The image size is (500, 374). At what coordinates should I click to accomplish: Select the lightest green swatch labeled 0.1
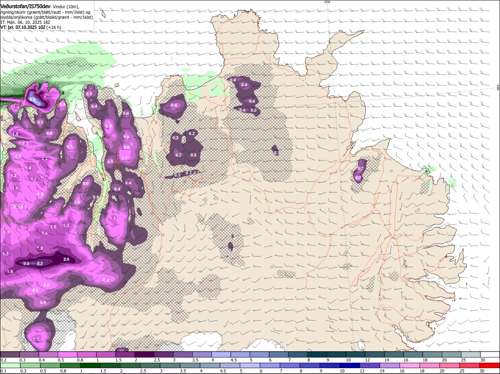[x=10, y=365]
